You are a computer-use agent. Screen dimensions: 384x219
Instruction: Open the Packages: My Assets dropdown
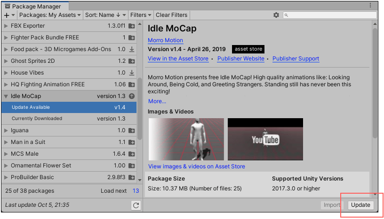click(50, 15)
